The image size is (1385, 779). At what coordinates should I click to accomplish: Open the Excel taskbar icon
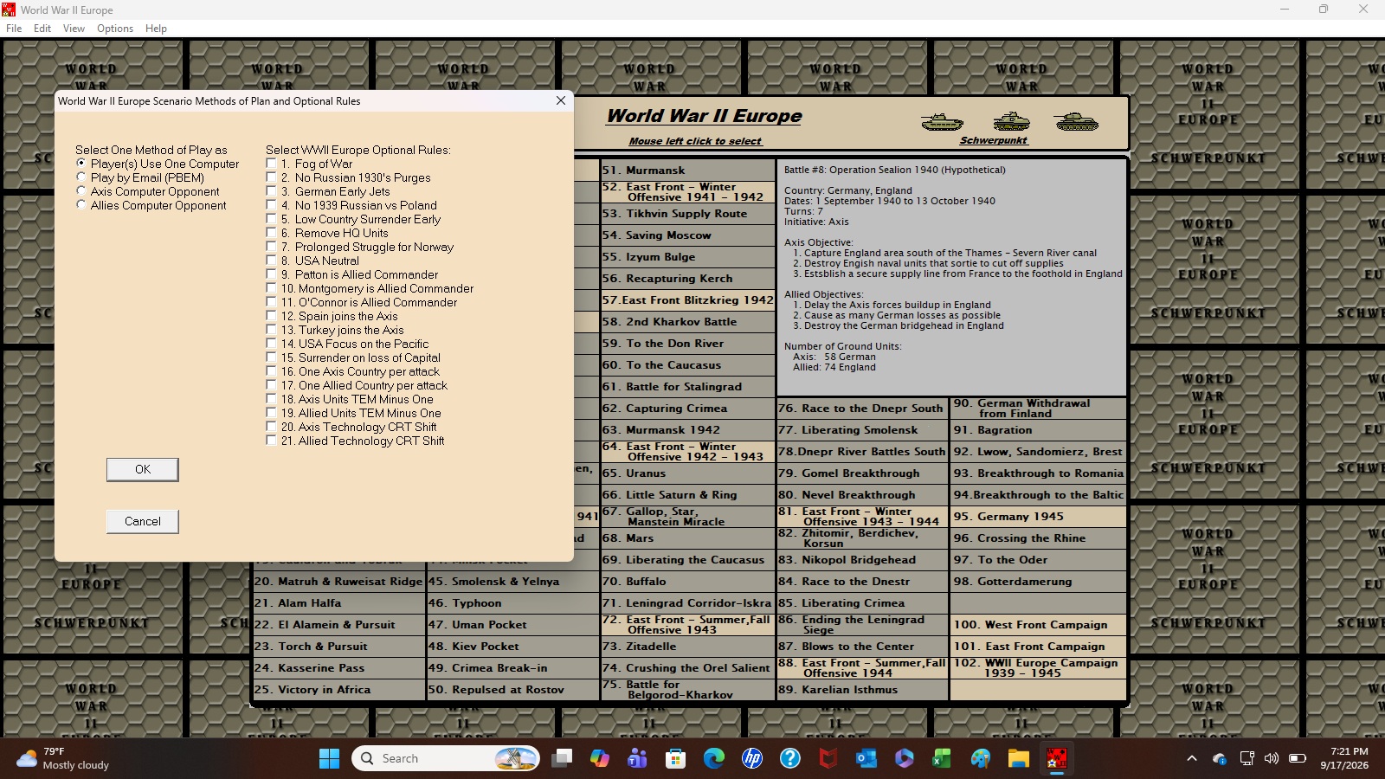(x=942, y=758)
